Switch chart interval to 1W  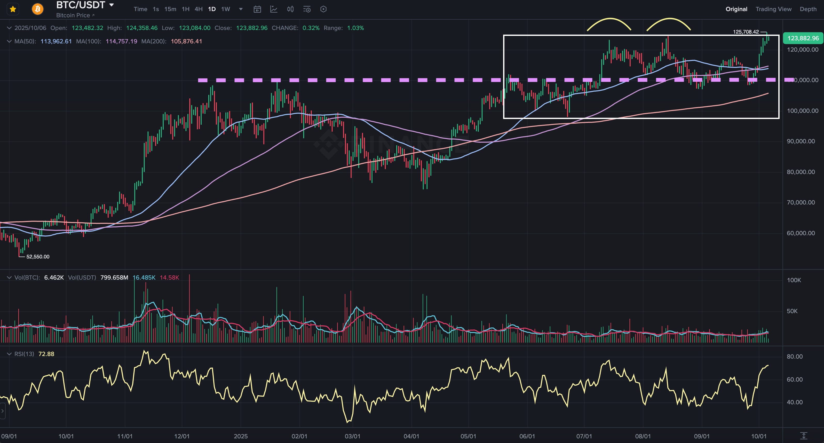click(226, 9)
